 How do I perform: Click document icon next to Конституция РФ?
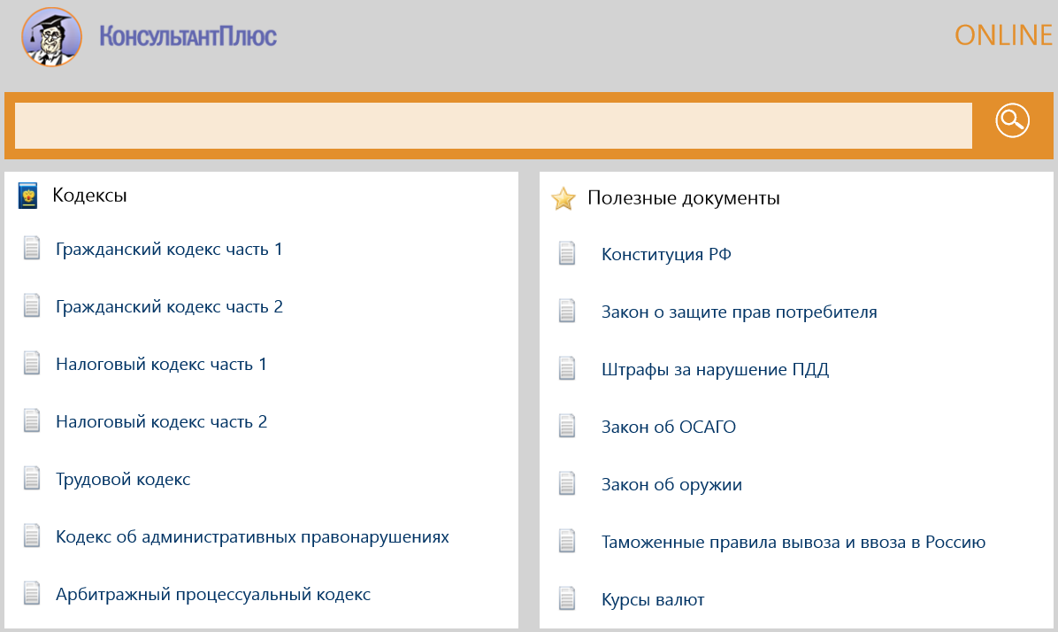pos(567,254)
